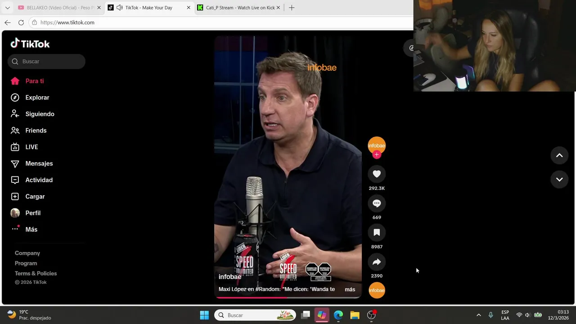Close the Cati_P Stream tab
The image size is (576, 324).
[278, 8]
